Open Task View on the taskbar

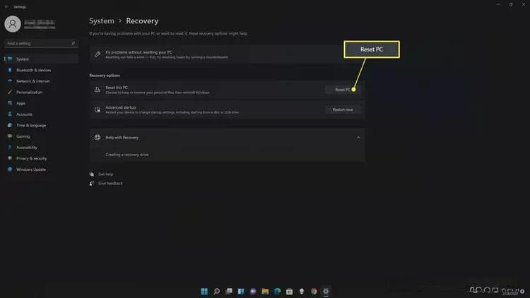point(229,291)
